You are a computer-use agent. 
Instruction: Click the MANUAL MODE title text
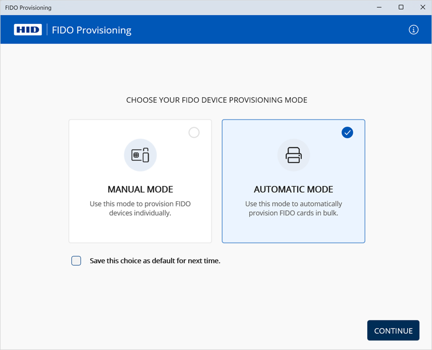(140, 189)
